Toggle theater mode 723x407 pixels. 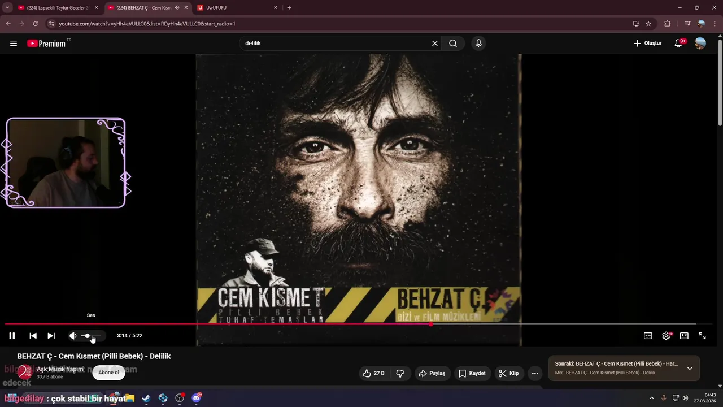tap(684, 336)
